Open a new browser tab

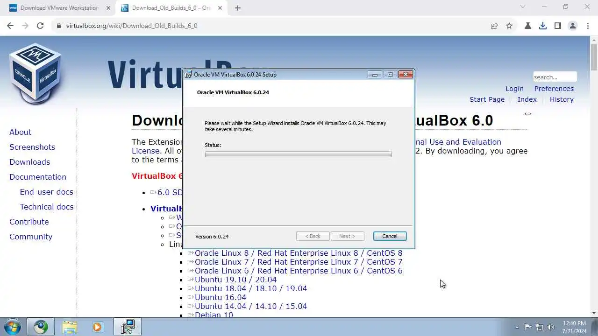pyautogui.click(x=238, y=8)
